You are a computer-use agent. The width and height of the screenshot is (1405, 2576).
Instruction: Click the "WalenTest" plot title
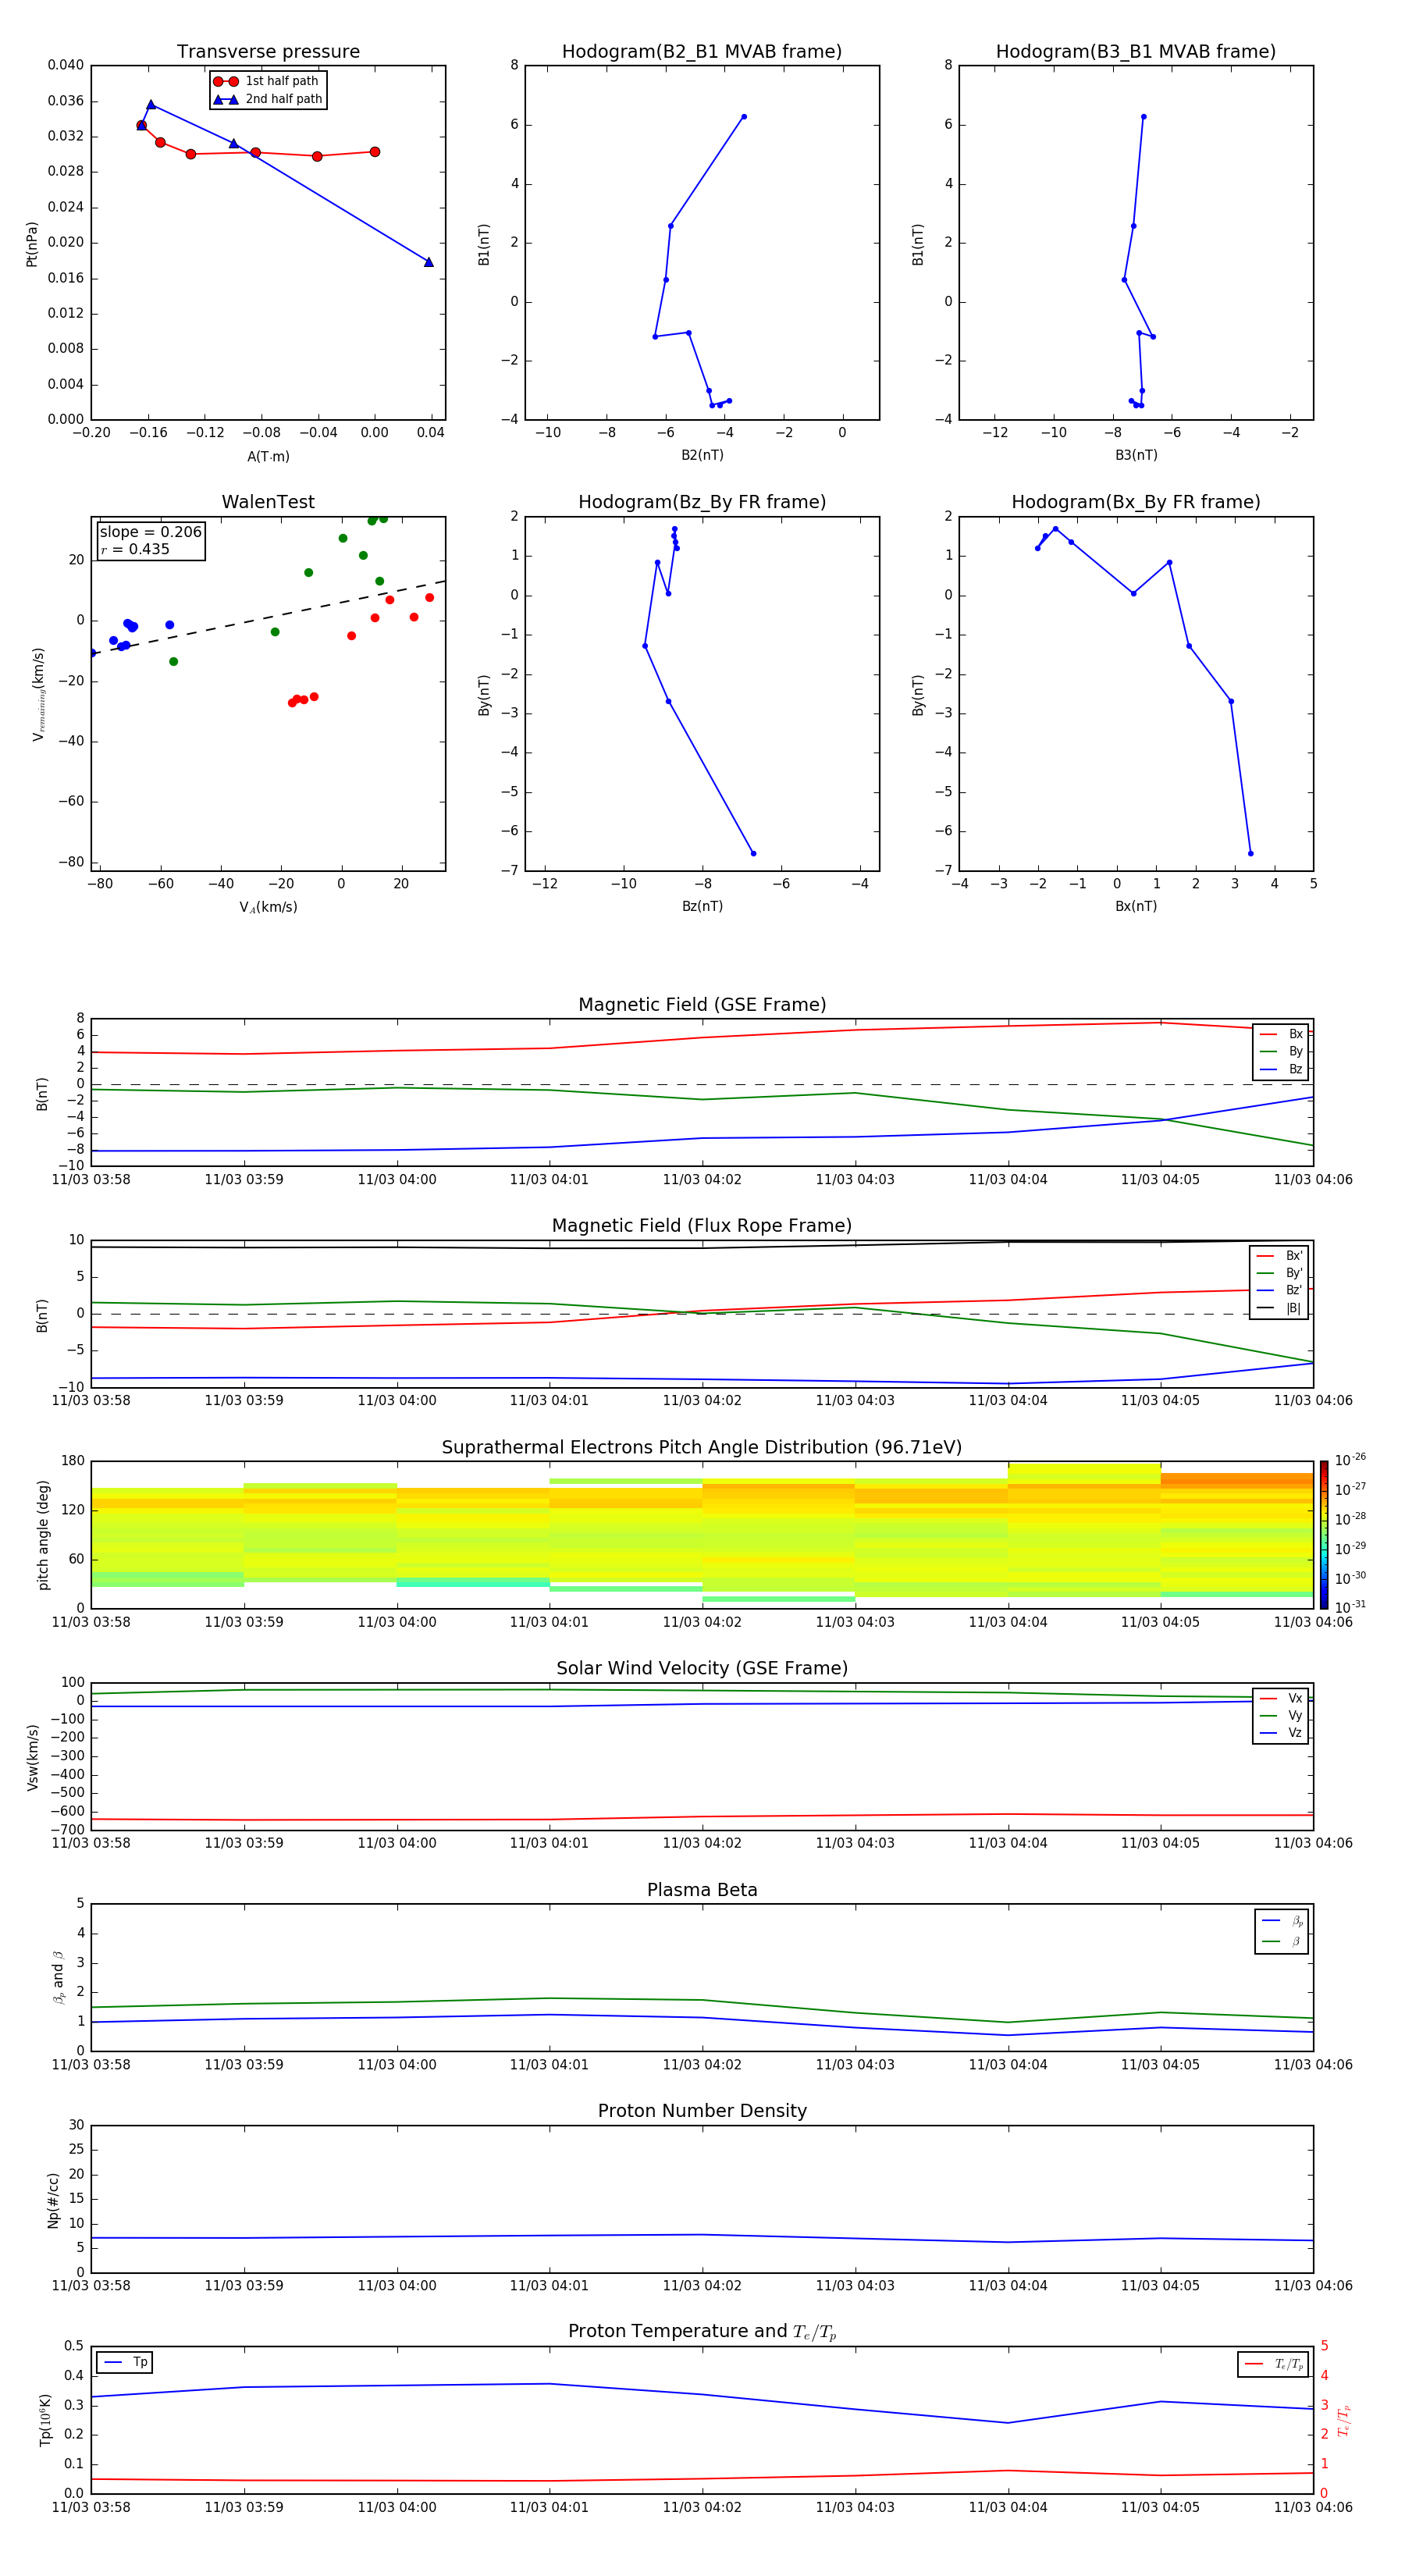268,502
